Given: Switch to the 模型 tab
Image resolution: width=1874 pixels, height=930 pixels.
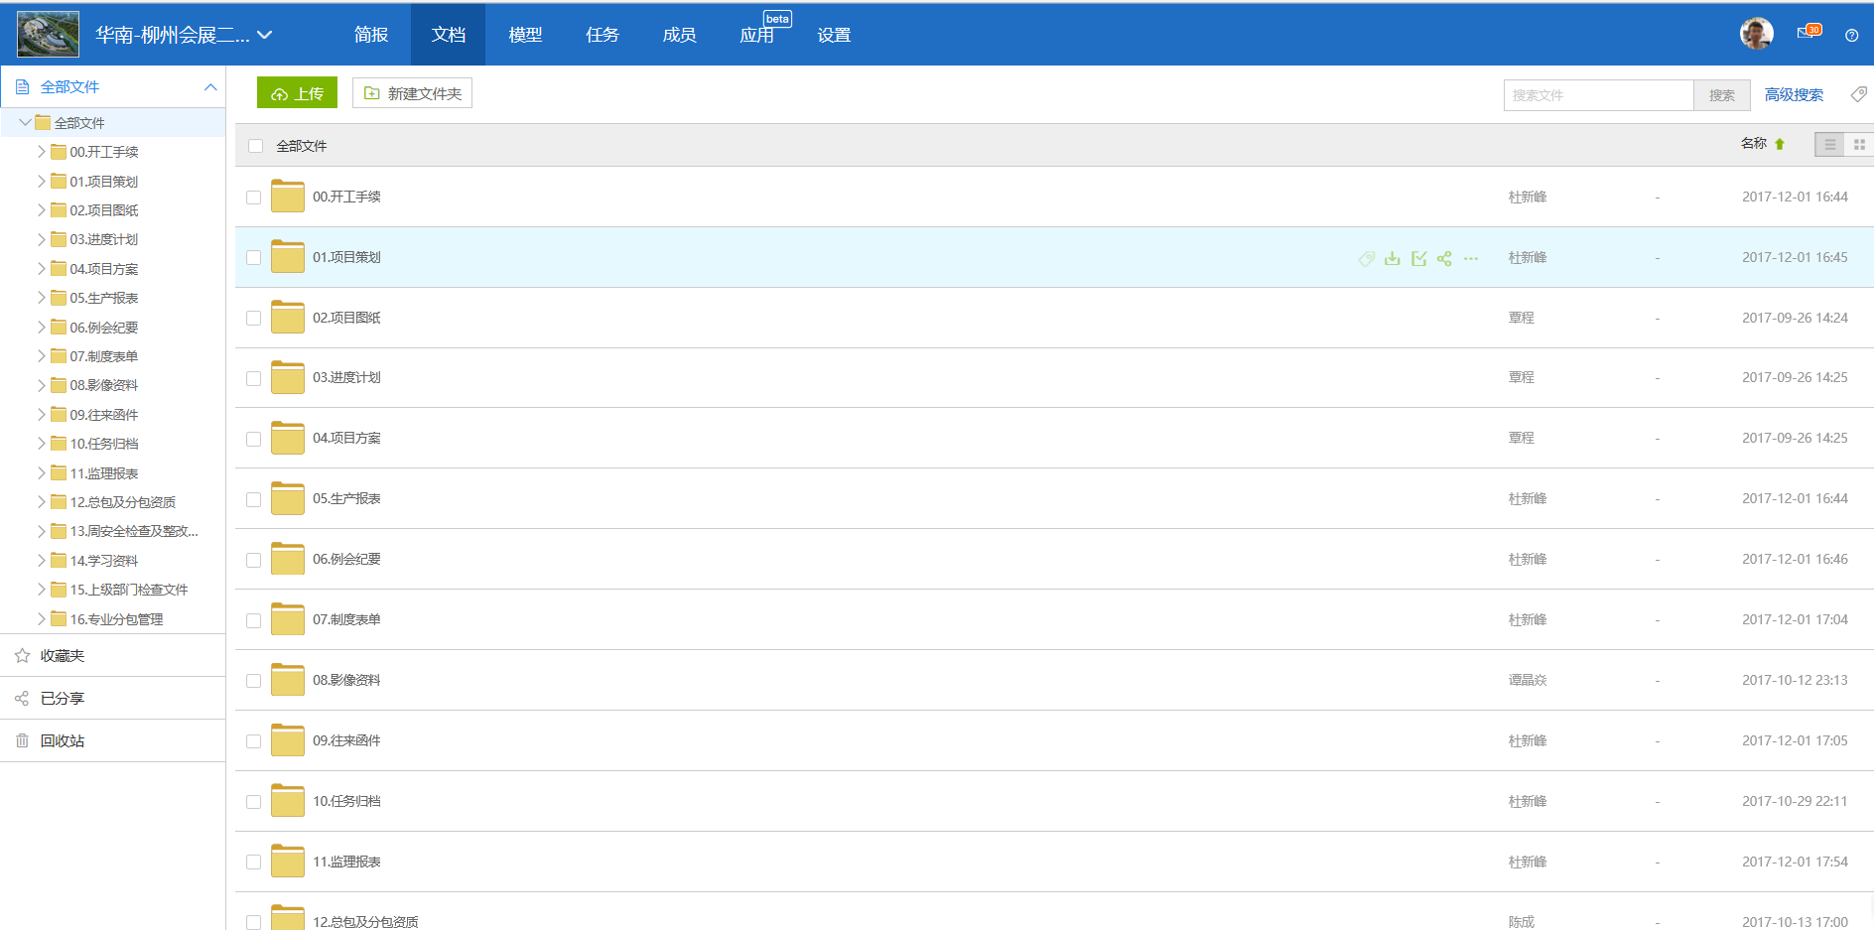Looking at the screenshot, I should tap(525, 35).
